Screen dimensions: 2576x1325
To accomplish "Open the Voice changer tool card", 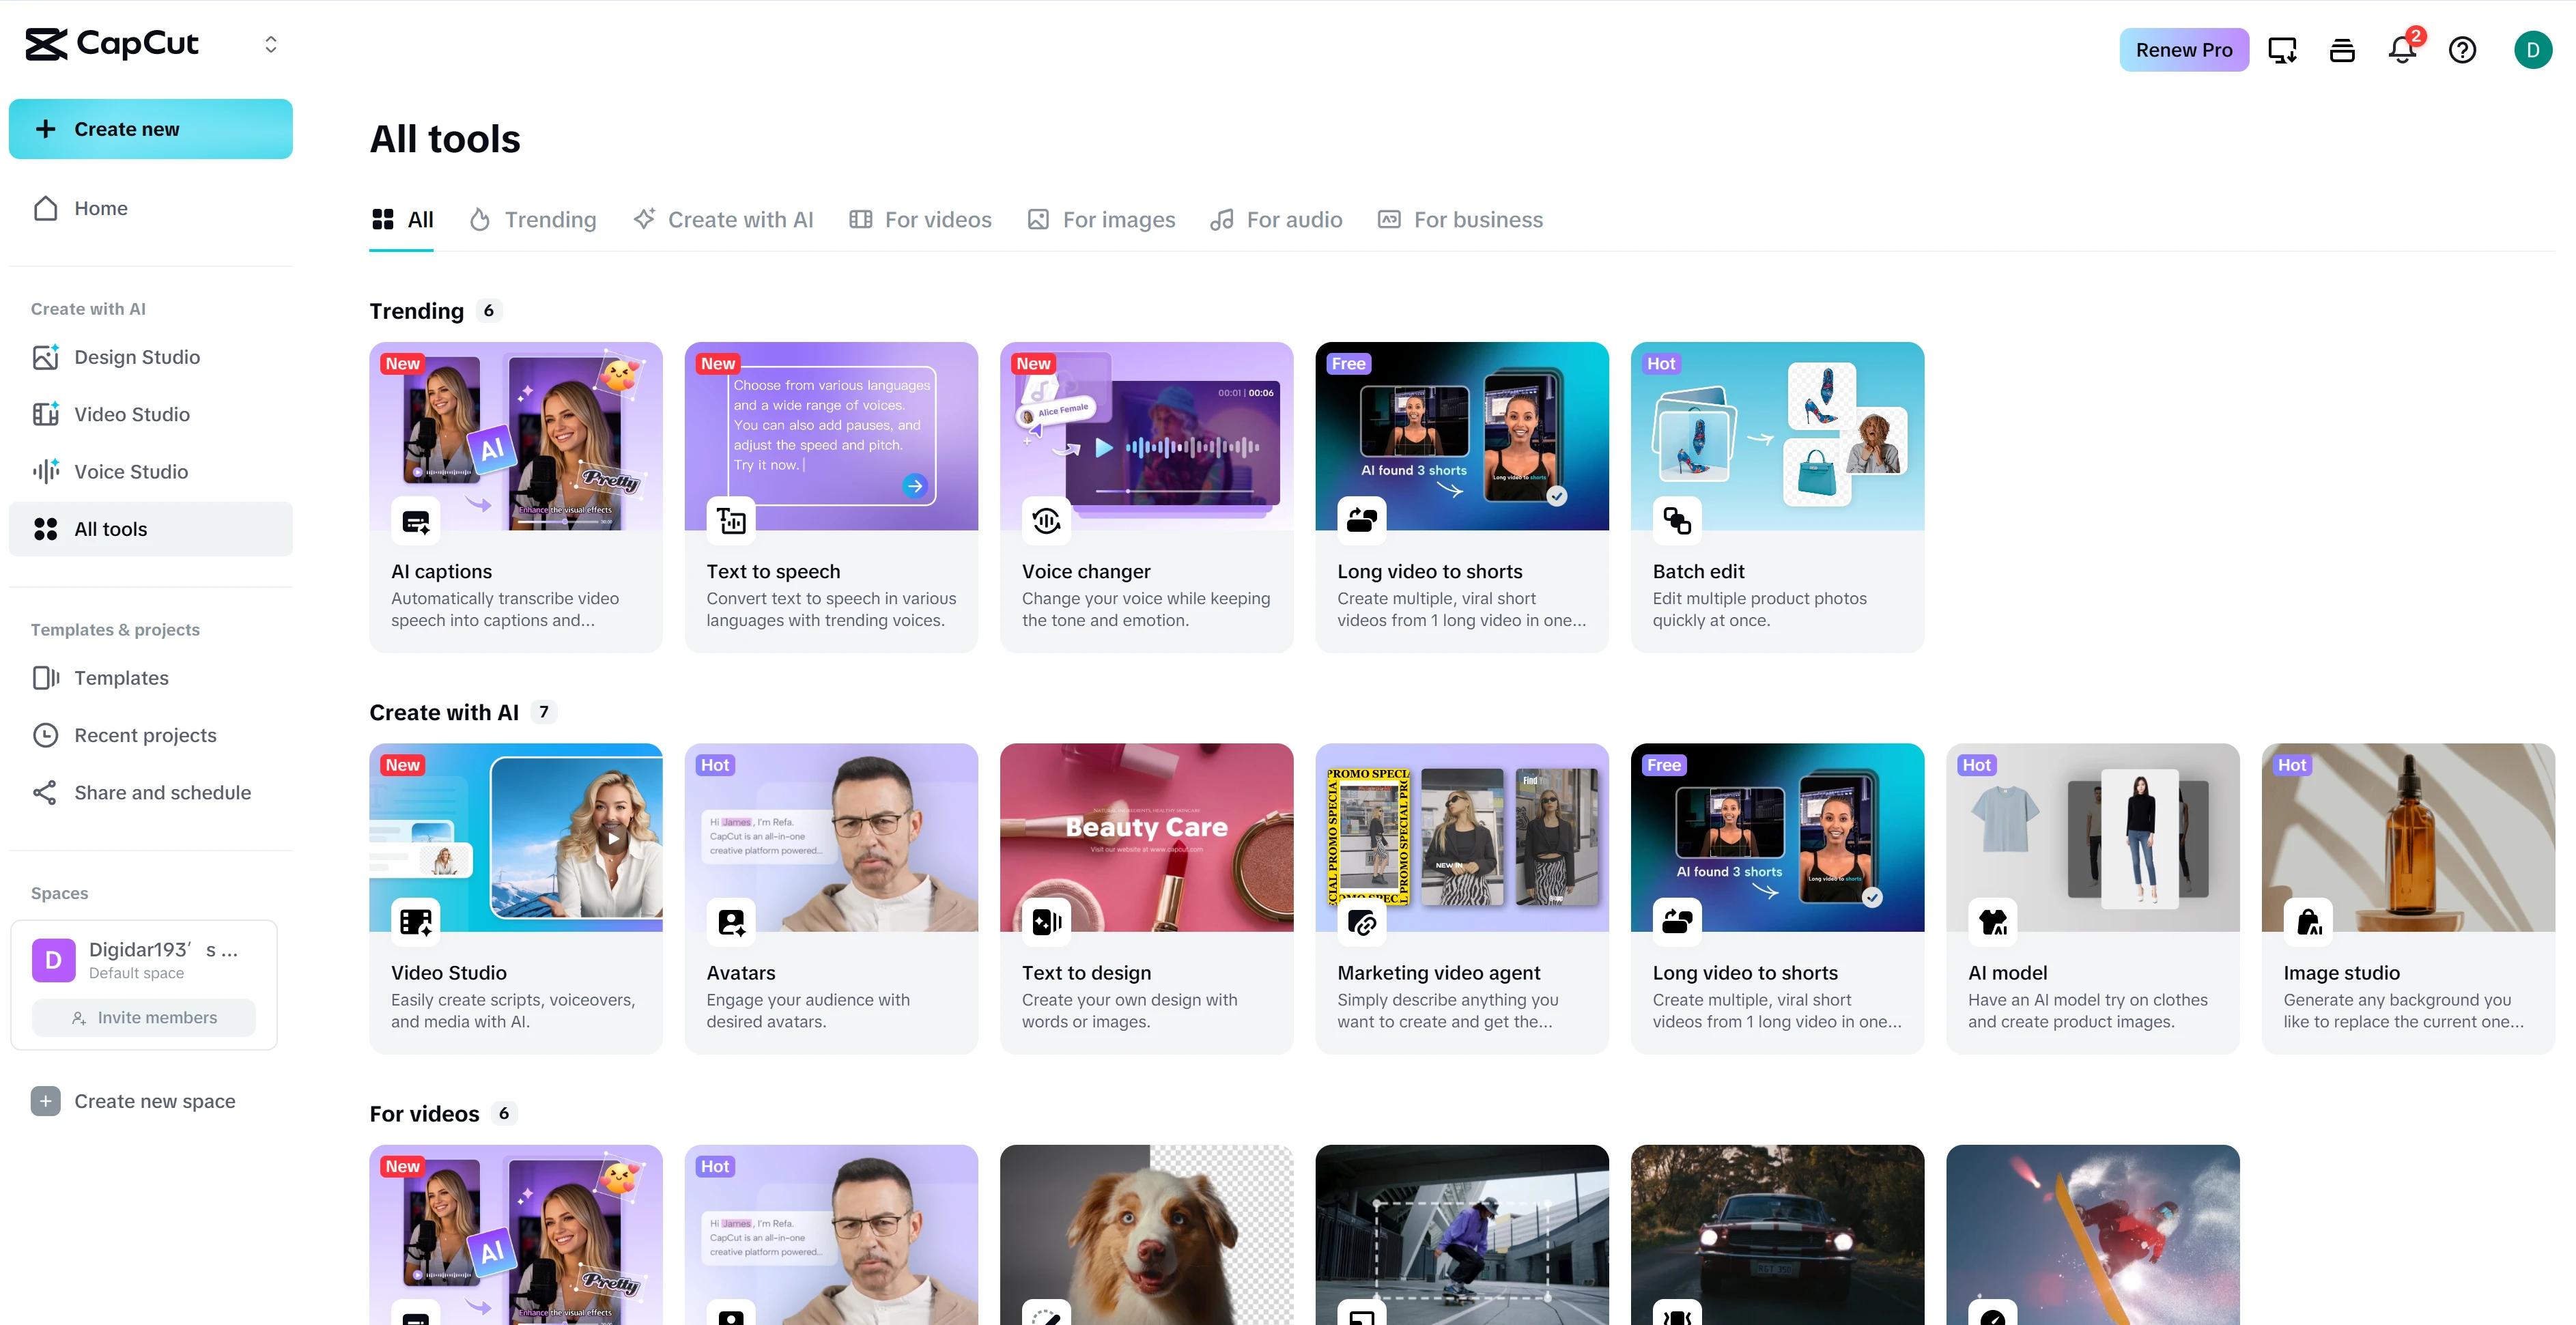I will pos(1146,497).
